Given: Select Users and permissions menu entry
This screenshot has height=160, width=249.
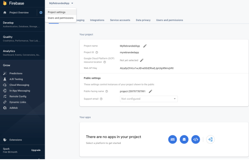Looking at the screenshot, I should point(61,18).
